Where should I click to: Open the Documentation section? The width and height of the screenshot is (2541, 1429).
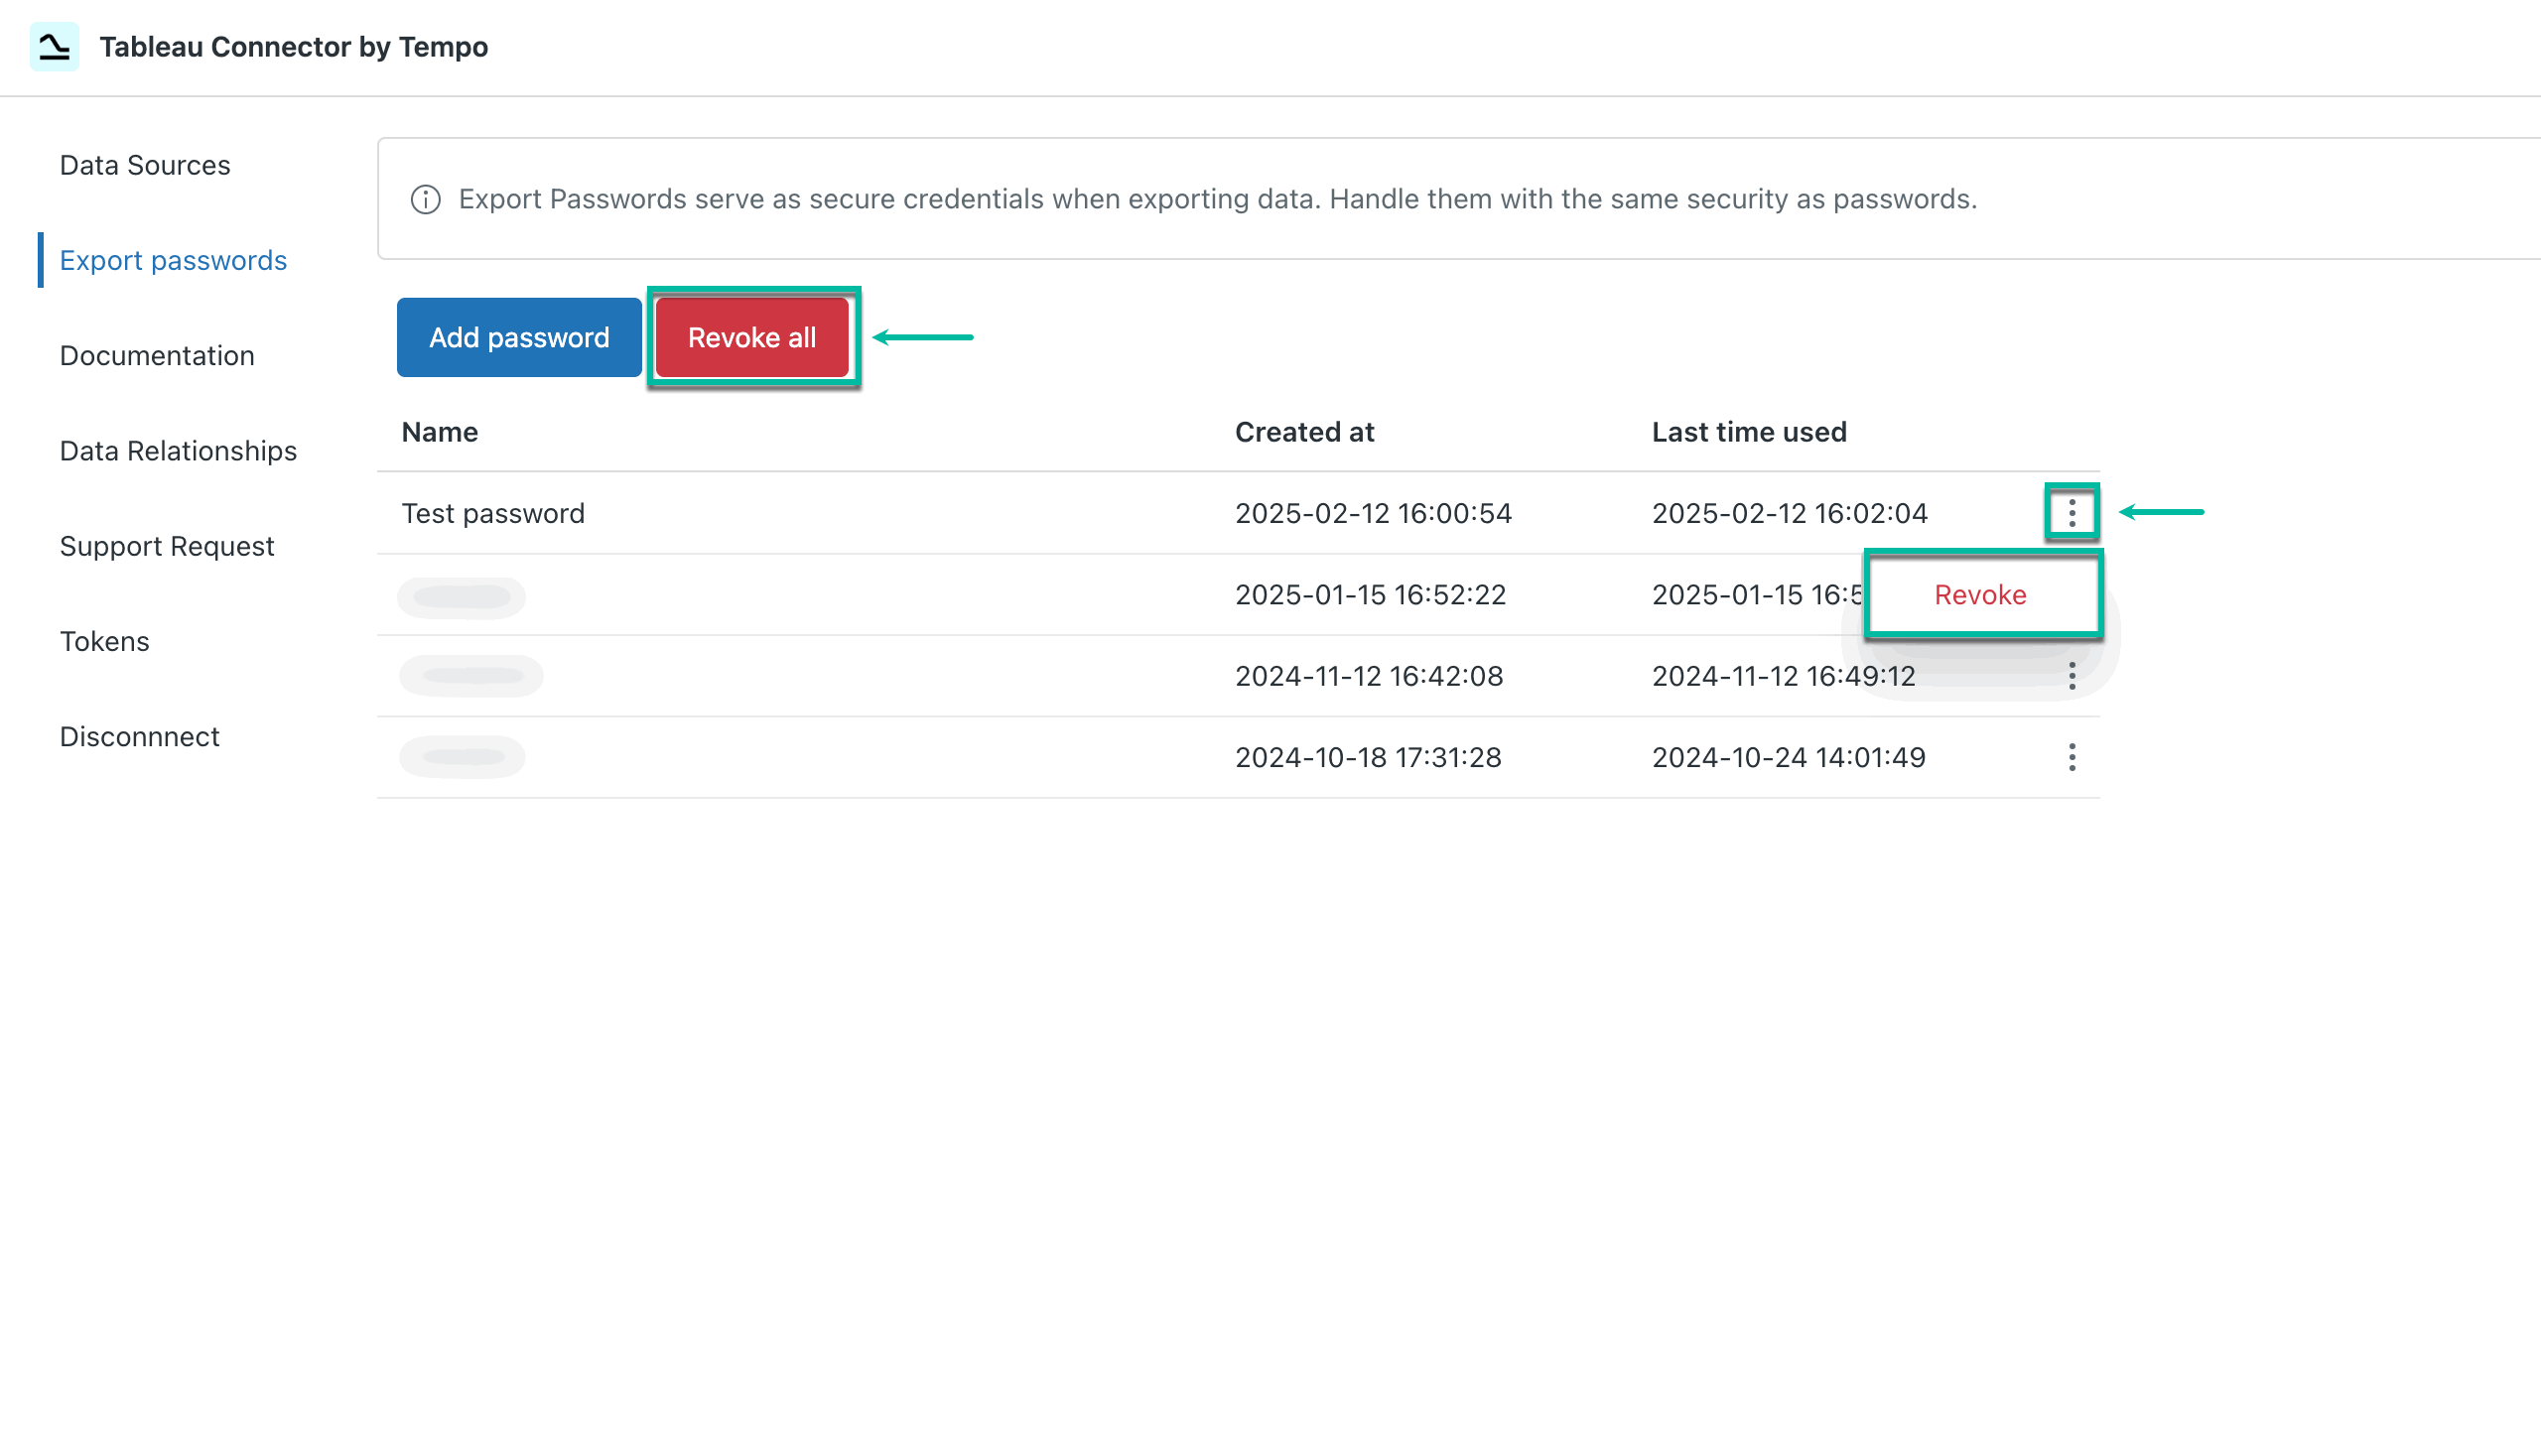point(157,355)
